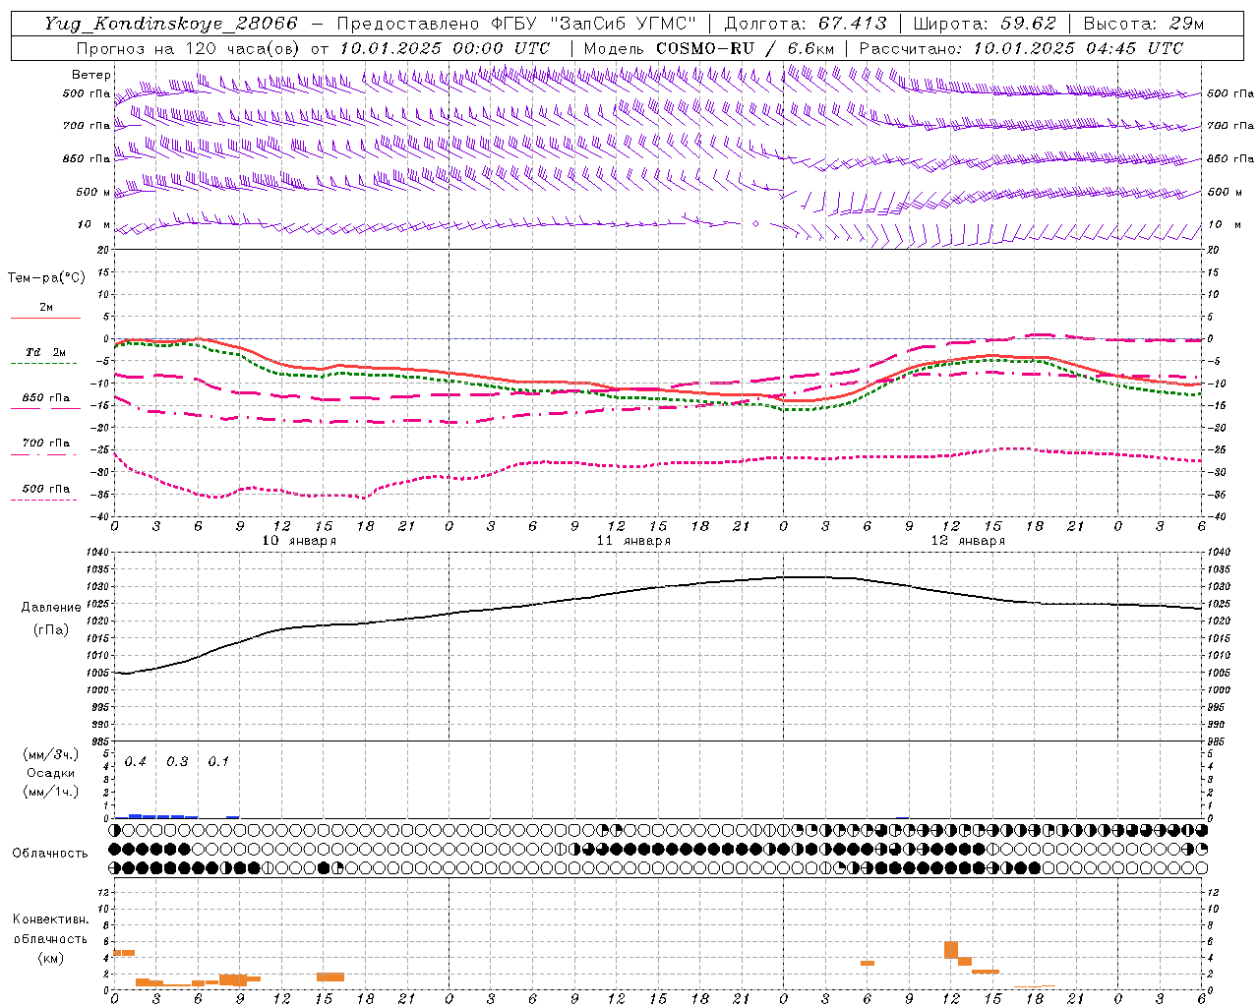
Task: Click the 'Модель COSMO-RU / 6.6км' label
Action: (x=710, y=48)
